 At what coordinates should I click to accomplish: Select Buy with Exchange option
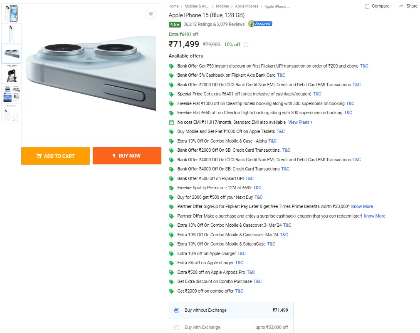pyautogui.click(x=177, y=327)
